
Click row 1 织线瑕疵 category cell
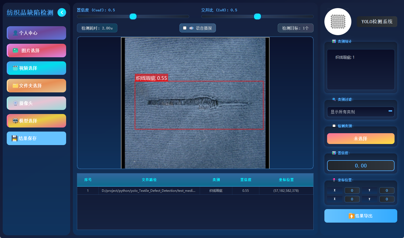coord(216,191)
